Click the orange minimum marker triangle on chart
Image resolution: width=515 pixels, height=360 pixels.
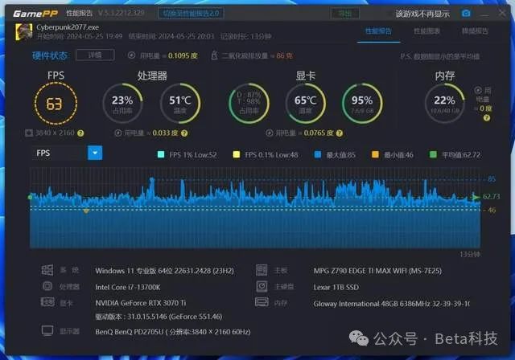86,211
